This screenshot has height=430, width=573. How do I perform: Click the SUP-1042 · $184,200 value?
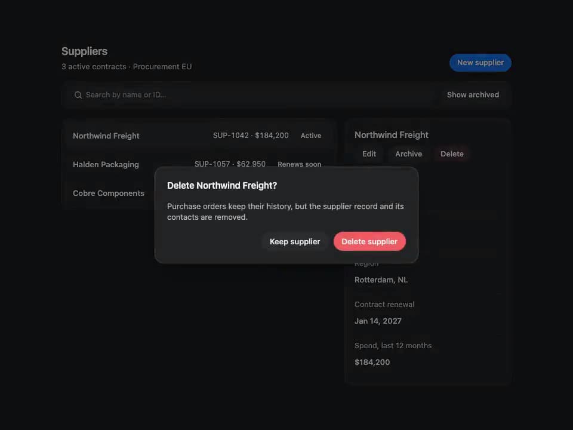[251, 136]
